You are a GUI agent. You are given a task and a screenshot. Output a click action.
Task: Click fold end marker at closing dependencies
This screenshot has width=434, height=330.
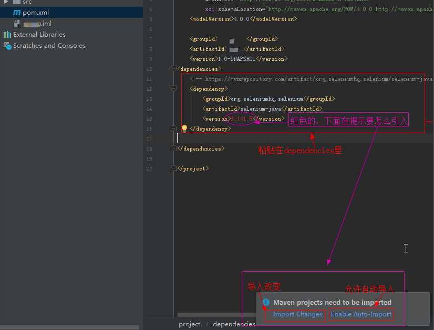point(173,148)
